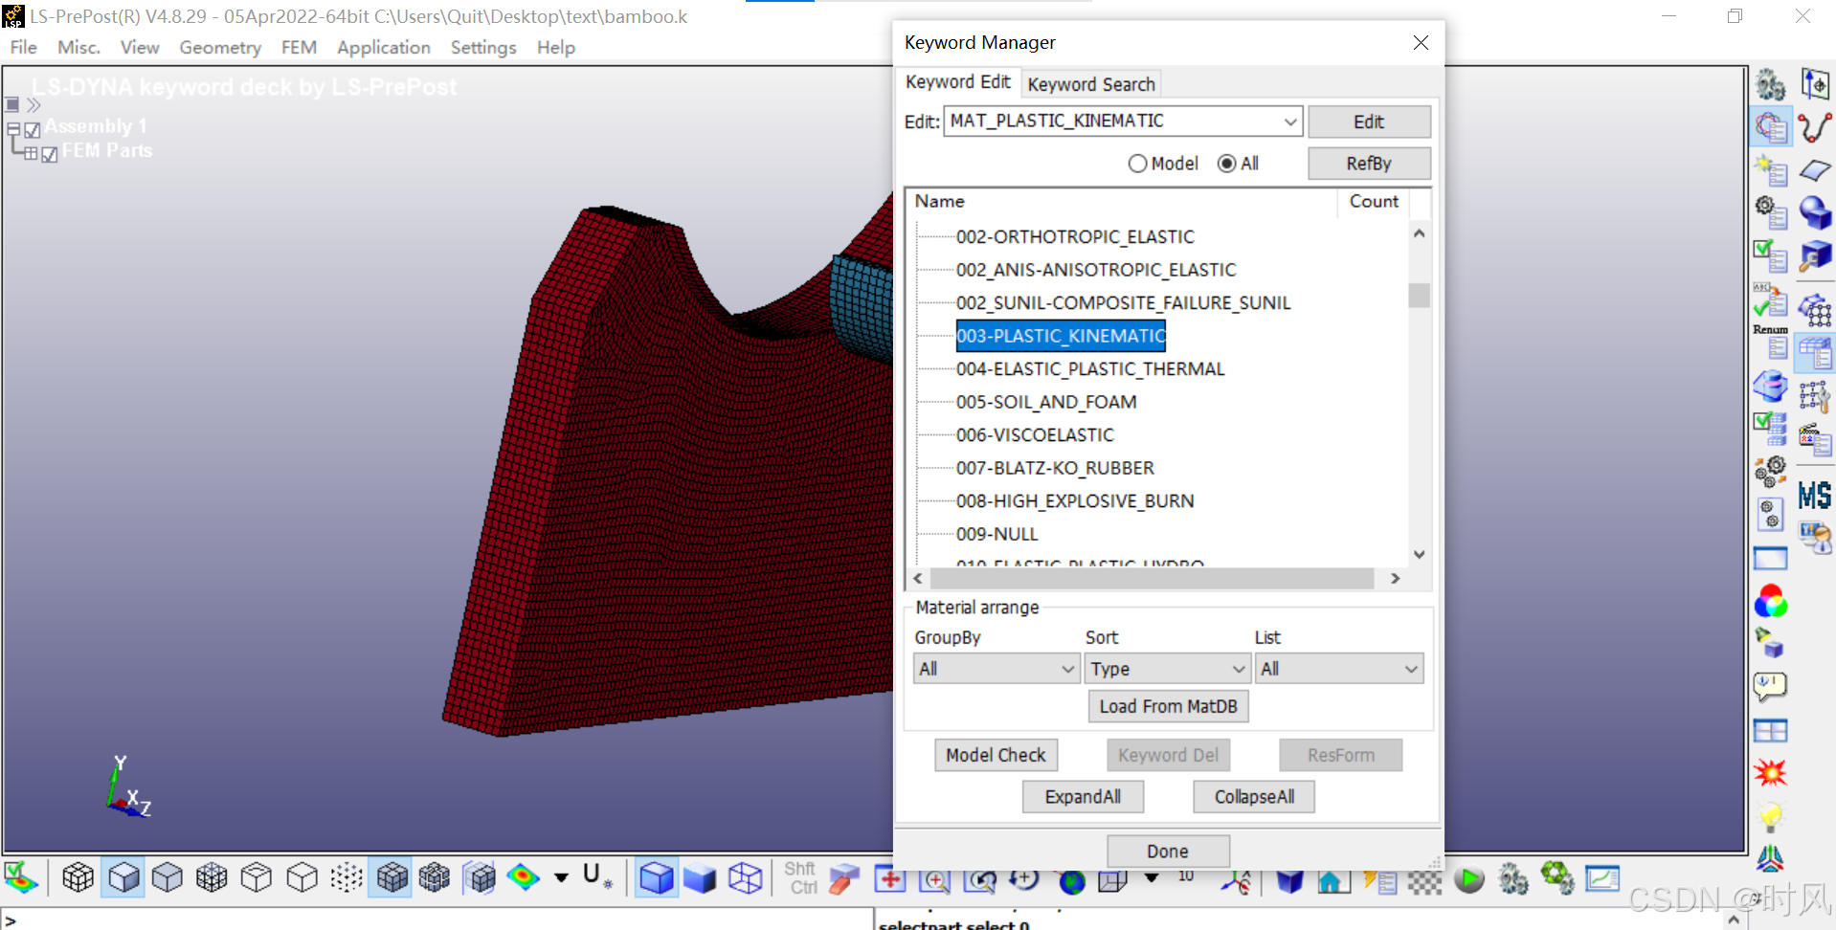Viewport: 1836px width, 930px height.
Task: Select the All radio button
Action: (1226, 164)
